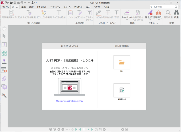Select the タイプライター (Typewriter) tool
Image resolution: width=181 pixels, height=132 pixels.
point(80,13)
